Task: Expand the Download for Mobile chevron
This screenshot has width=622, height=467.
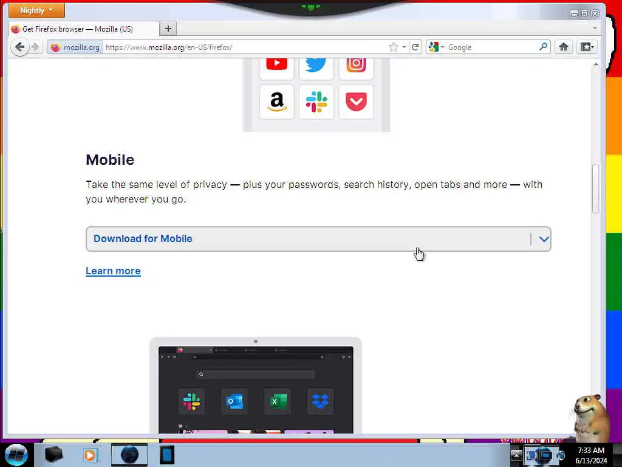Action: (544, 239)
